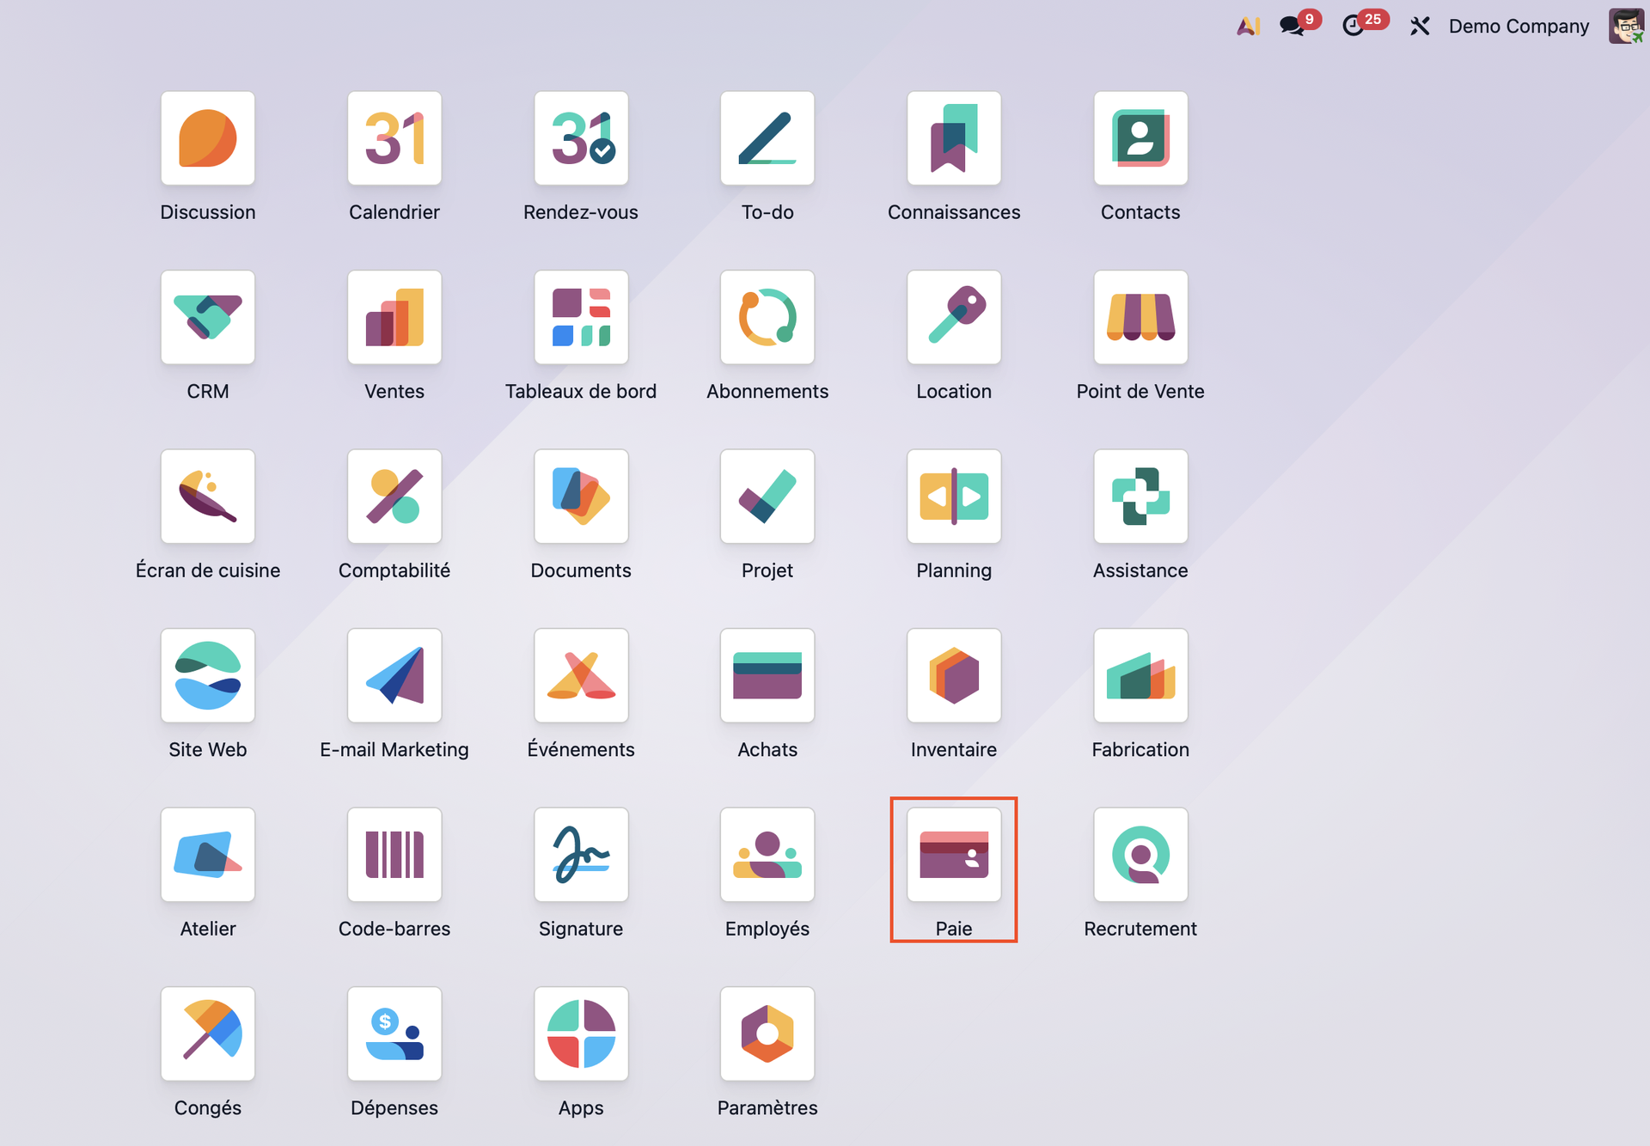Open Point de Vente app
This screenshot has height=1146, width=1650.
[1140, 318]
